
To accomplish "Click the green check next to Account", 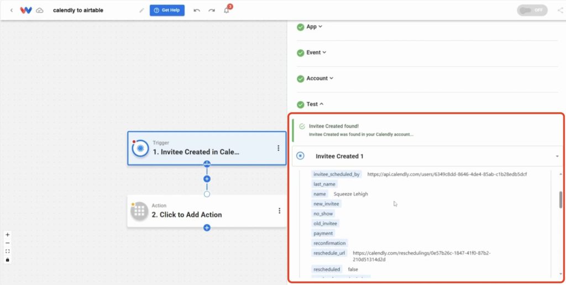I will [300, 78].
